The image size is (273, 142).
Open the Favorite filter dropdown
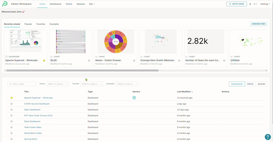pos(91,84)
